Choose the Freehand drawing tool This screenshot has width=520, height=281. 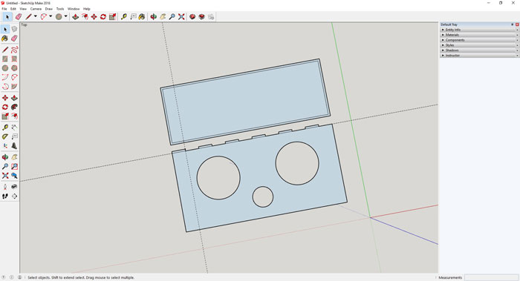pos(14,50)
